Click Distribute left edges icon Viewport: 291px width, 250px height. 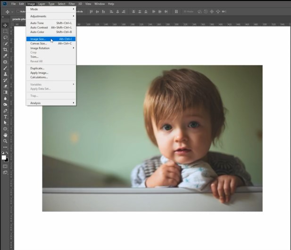pyautogui.click(x=154, y=12)
